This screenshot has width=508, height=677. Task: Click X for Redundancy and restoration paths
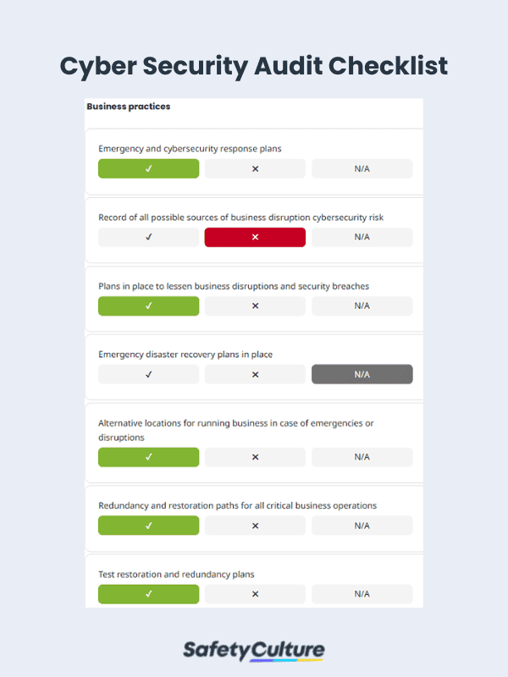click(x=255, y=526)
